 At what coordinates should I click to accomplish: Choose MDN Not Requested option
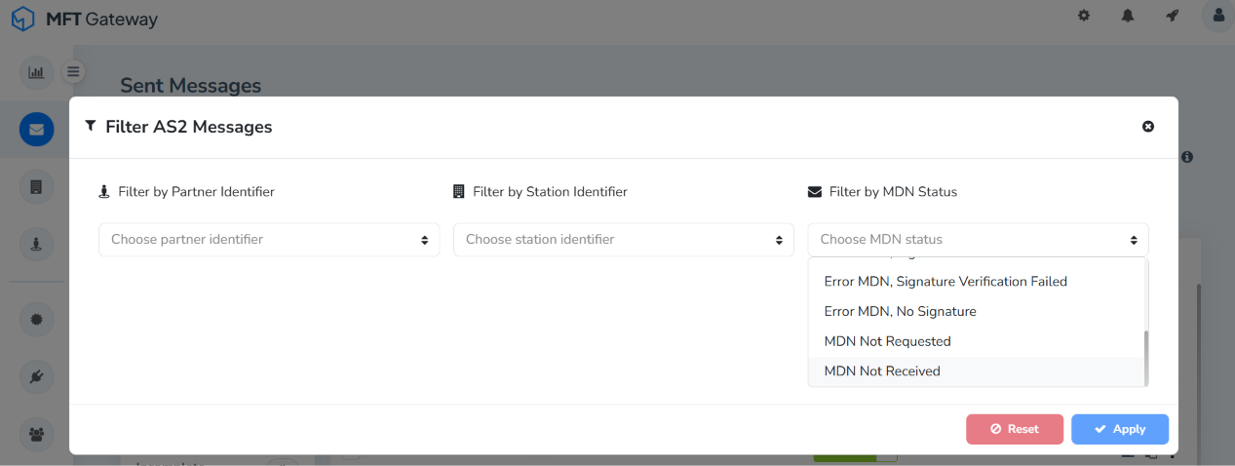click(x=976, y=342)
